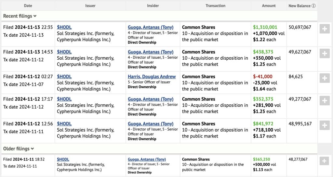
Task: Click the Transaction column header
Action: point(215,6)
